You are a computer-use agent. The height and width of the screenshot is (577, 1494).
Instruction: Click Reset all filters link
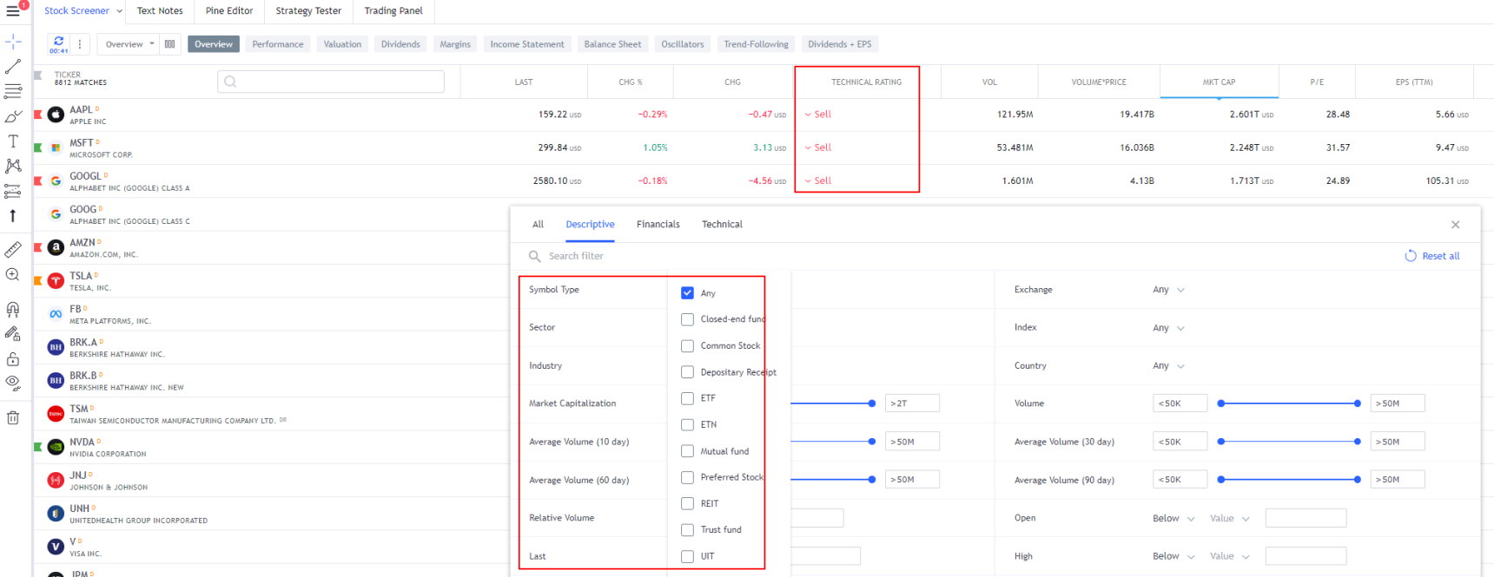(x=1432, y=256)
